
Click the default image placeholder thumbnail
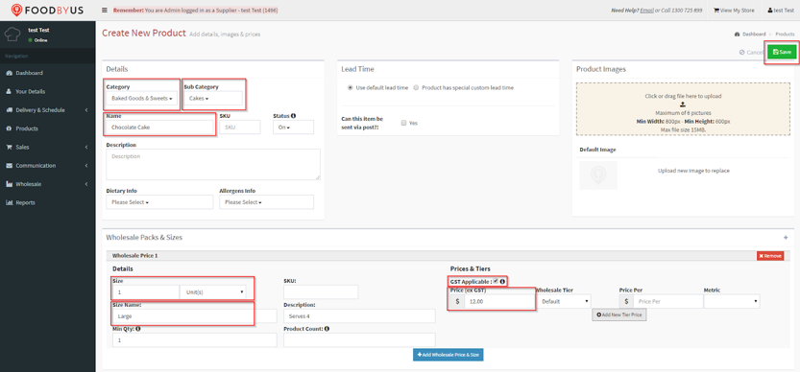pyautogui.click(x=598, y=175)
